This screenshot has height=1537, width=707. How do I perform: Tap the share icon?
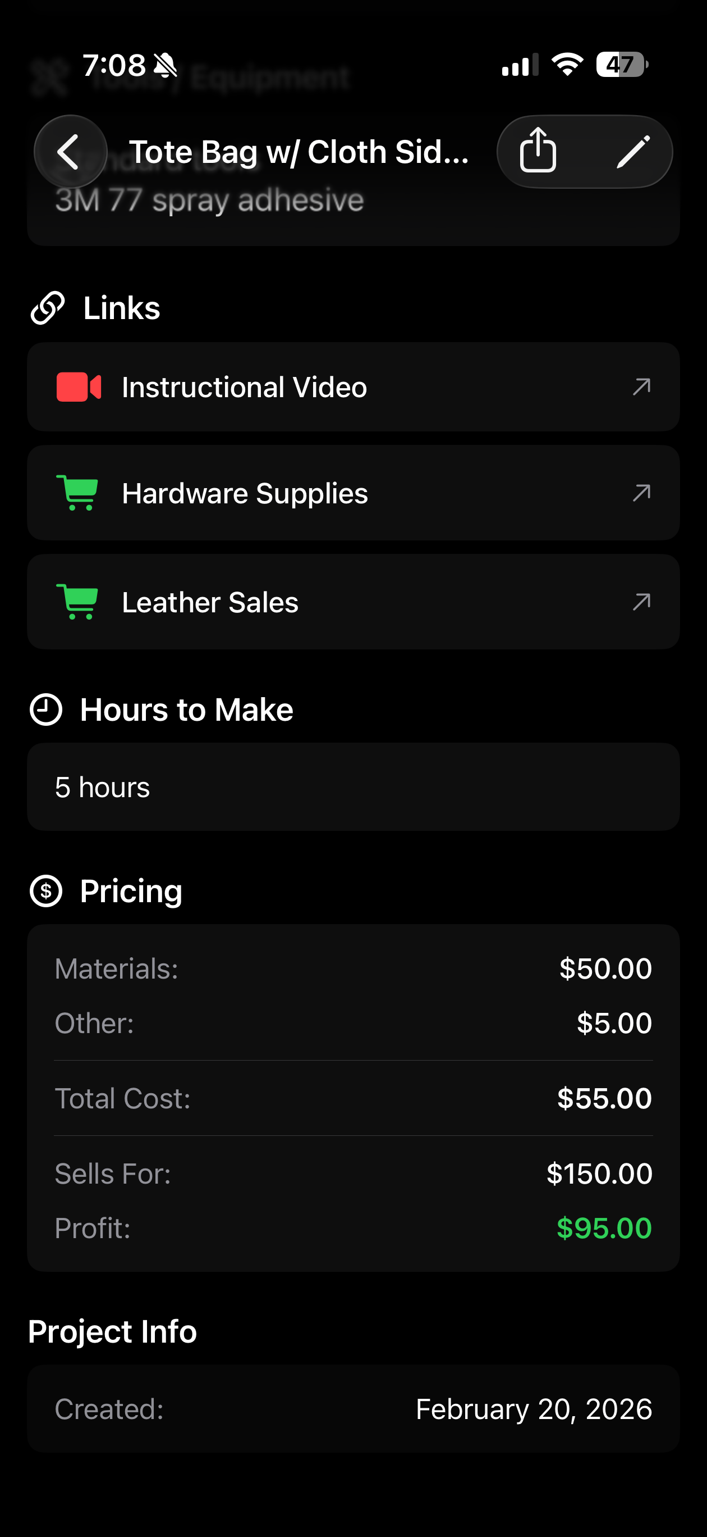(538, 151)
